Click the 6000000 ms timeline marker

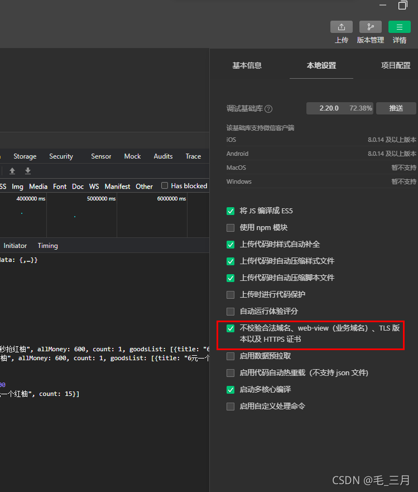(x=171, y=199)
